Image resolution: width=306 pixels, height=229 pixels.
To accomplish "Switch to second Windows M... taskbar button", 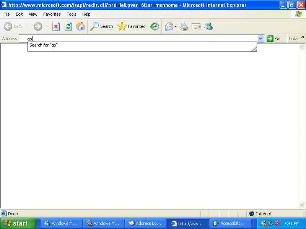I will [103, 223].
